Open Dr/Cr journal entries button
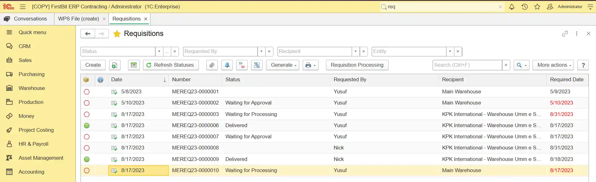 [242, 65]
